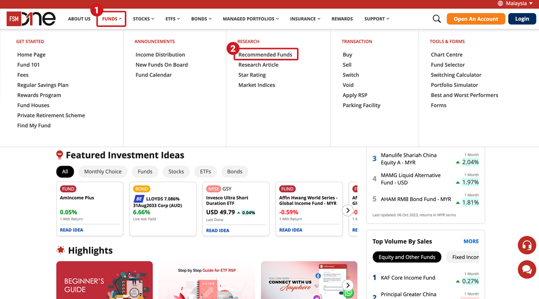
Task: Select the ETFs filter pill
Action: (206, 172)
